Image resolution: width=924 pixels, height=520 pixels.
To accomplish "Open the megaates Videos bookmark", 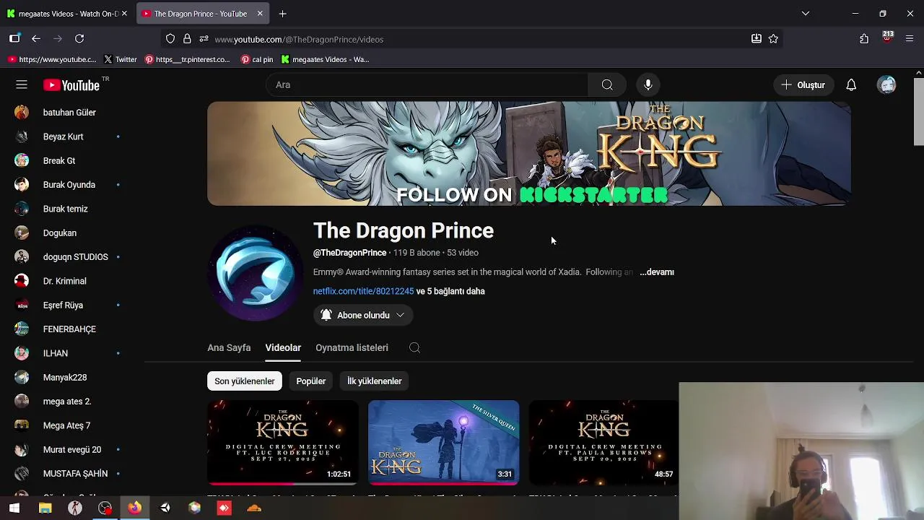I will click(325, 59).
